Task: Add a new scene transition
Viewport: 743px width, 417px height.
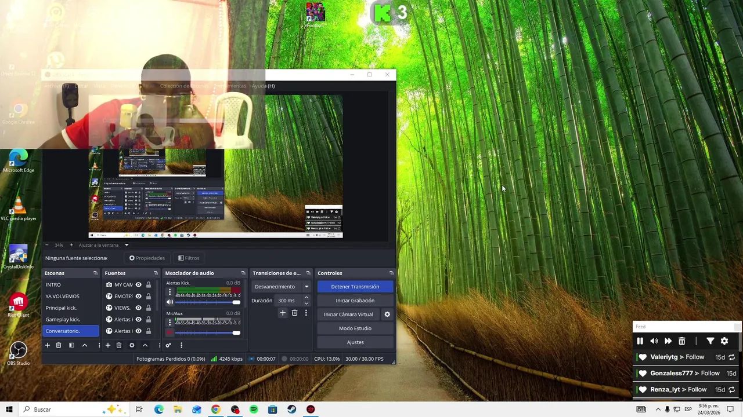Action: (x=283, y=313)
